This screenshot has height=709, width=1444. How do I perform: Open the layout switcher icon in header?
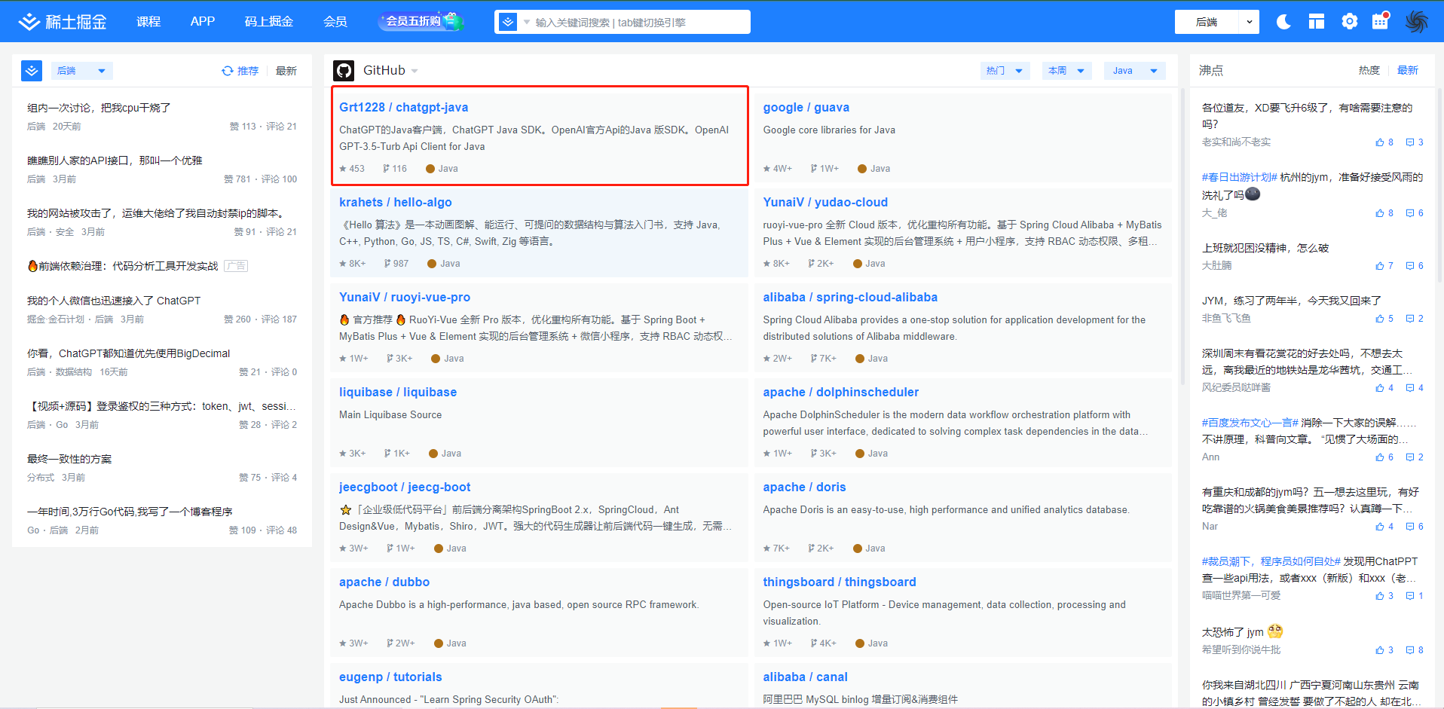pos(1317,22)
